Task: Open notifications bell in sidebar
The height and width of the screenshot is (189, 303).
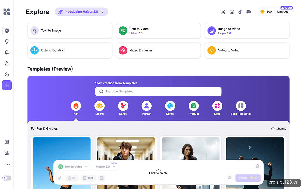Action: click(x=7, y=52)
